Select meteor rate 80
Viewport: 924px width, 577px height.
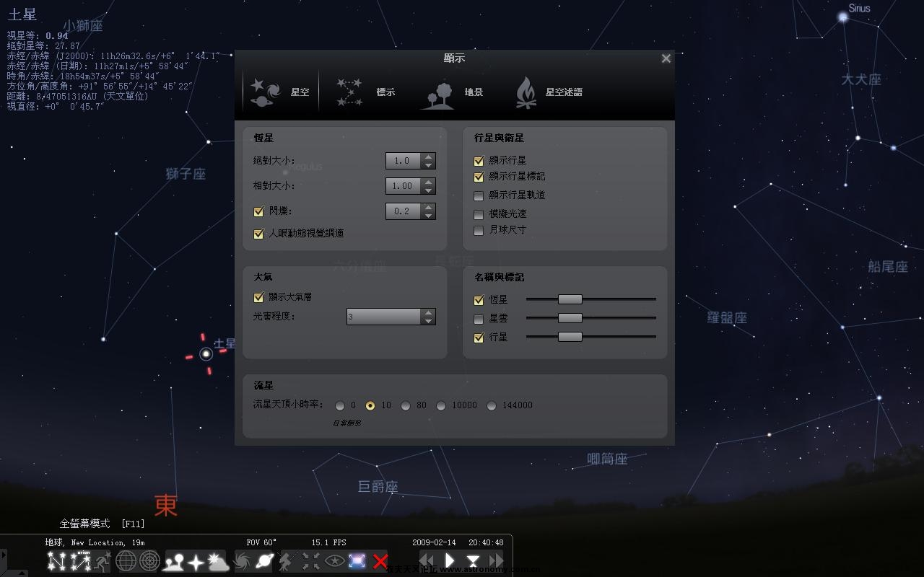point(406,406)
